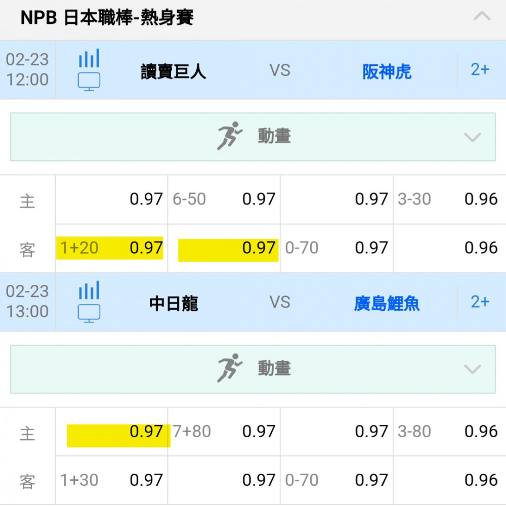Collapse the NPB 日本職棒-熱身賽 league section

[x=482, y=17]
